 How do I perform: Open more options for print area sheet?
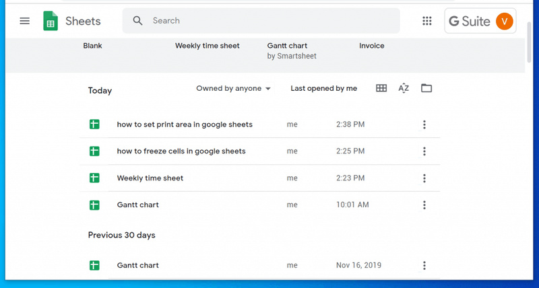click(424, 124)
